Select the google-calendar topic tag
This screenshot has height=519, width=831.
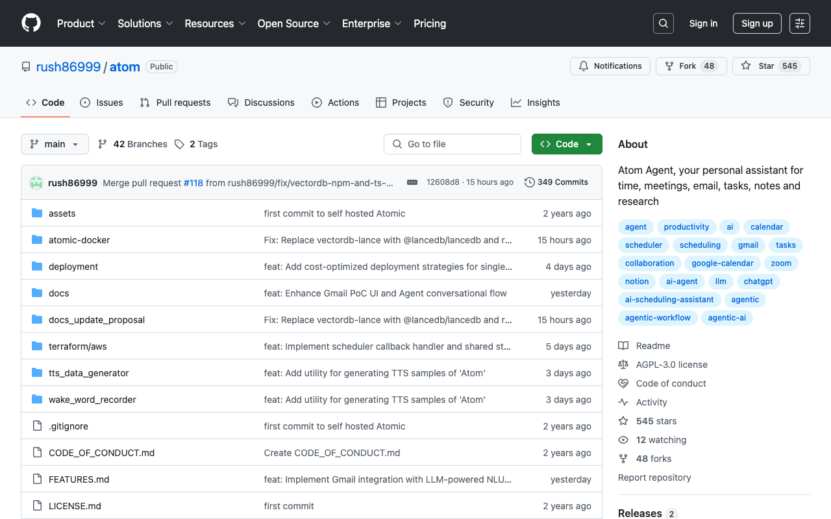click(722, 263)
